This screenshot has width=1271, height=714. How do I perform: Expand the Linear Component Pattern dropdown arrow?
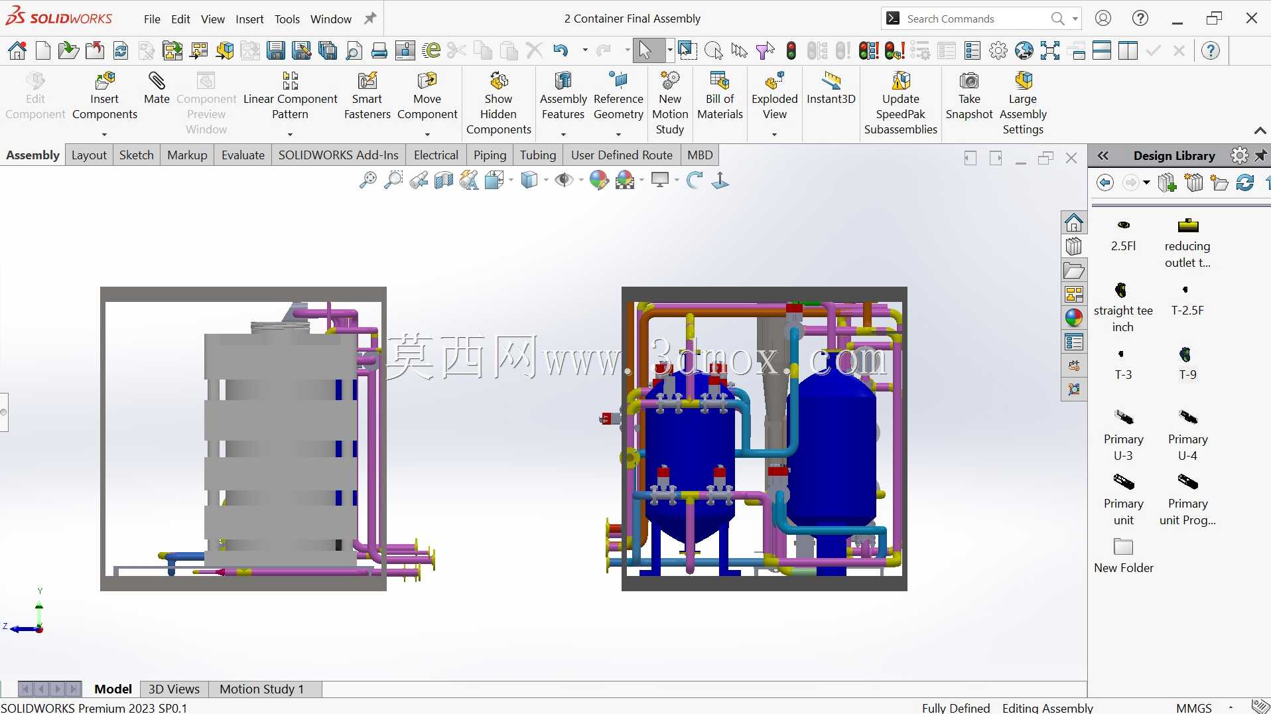[x=290, y=135]
